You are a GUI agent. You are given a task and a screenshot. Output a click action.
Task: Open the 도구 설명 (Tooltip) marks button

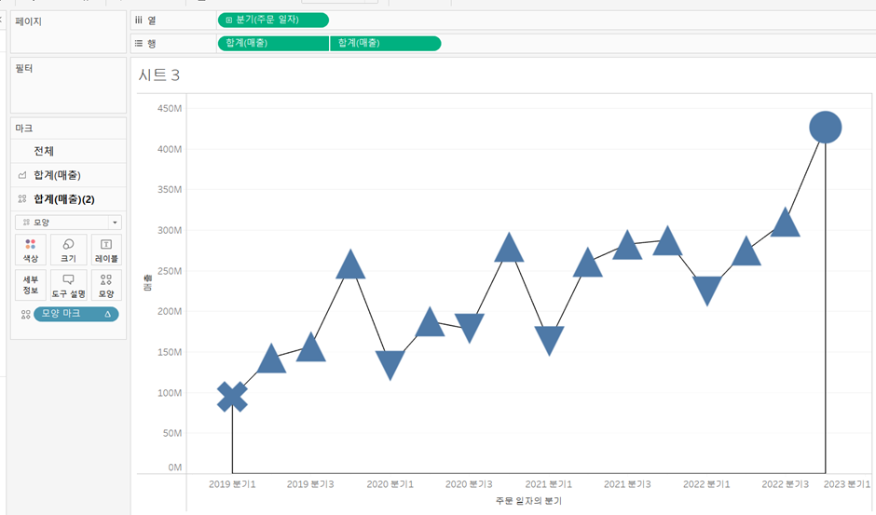(x=68, y=285)
